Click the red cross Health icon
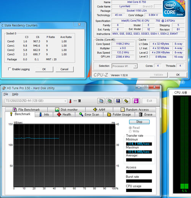 (59, 114)
